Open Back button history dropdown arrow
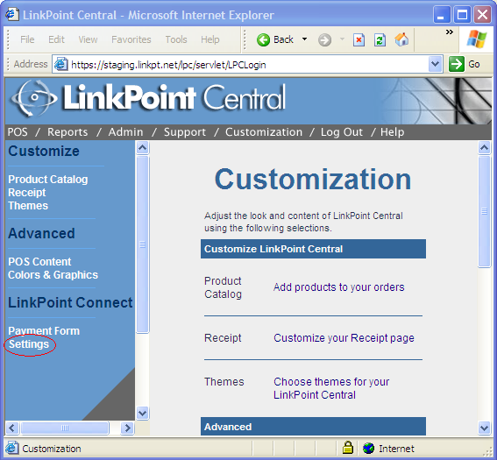 tap(305, 39)
